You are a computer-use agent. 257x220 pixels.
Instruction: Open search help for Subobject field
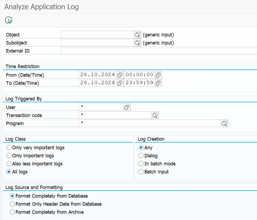(137, 43)
